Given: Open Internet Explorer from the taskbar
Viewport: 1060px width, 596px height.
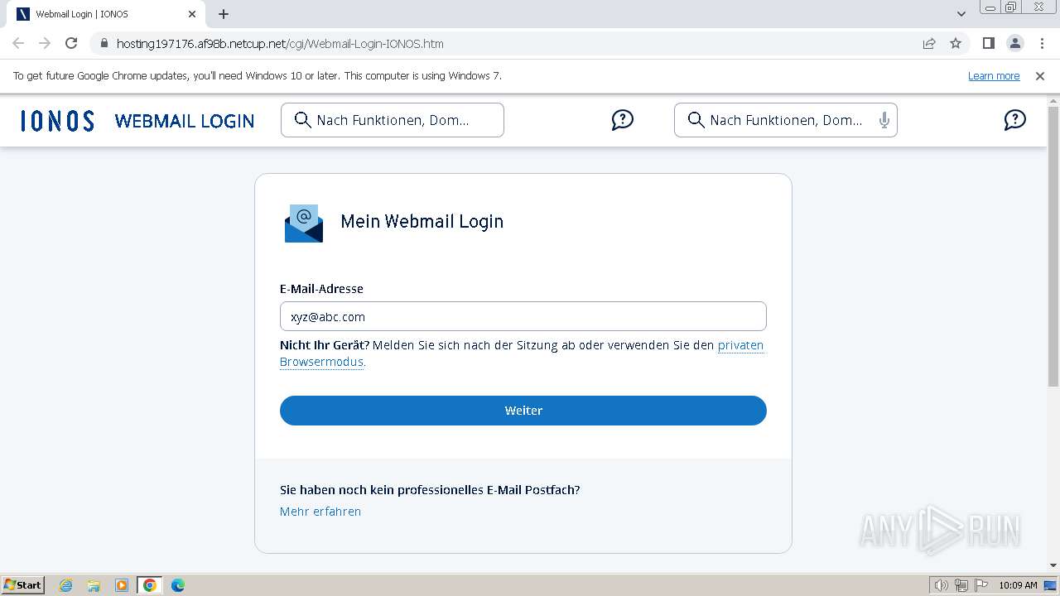Looking at the screenshot, I should pos(66,585).
